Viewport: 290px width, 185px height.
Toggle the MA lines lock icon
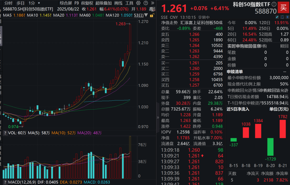(x=152, y=15)
